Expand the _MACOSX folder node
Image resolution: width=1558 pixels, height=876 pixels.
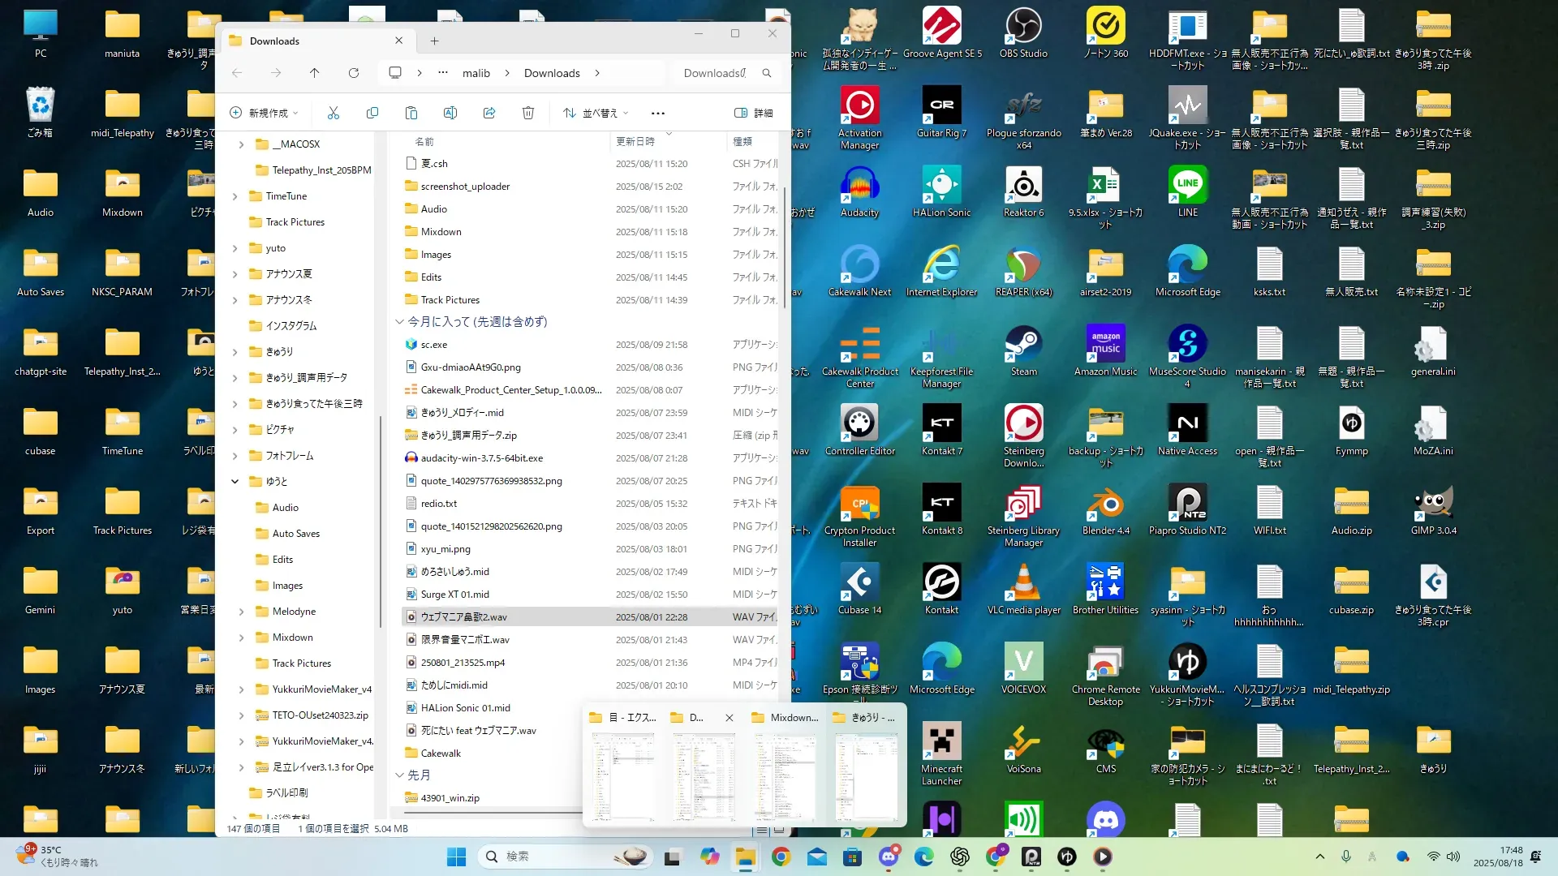[x=241, y=144]
